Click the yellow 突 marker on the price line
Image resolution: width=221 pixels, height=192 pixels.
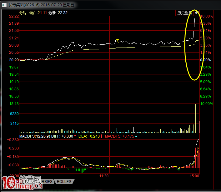pos(117,41)
